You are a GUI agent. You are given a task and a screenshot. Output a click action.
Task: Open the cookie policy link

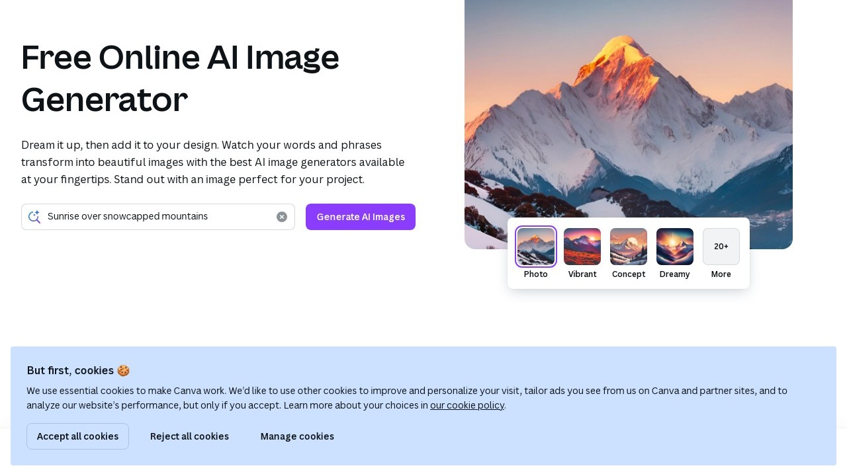click(x=467, y=405)
